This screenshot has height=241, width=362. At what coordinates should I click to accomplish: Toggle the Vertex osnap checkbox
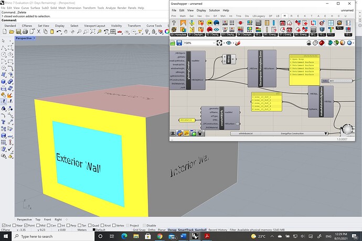pyautogui.click(x=114, y=225)
